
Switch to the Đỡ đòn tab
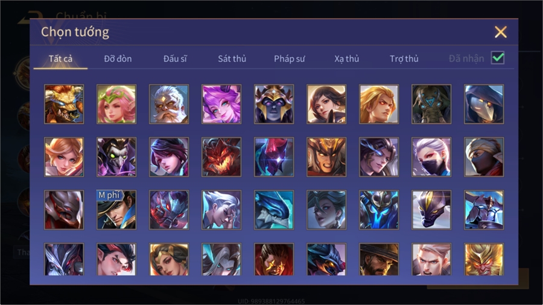tap(118, 59)
